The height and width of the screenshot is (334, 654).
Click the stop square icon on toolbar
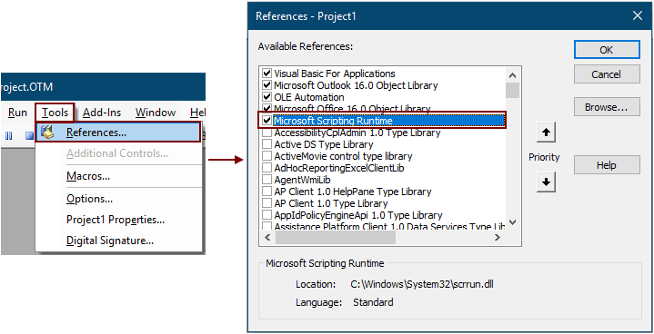point(29,135)
